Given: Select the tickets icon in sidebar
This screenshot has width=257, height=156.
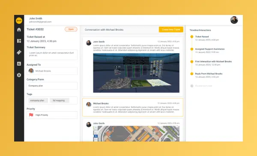Looking at the screenshot, I should point(19,52).
